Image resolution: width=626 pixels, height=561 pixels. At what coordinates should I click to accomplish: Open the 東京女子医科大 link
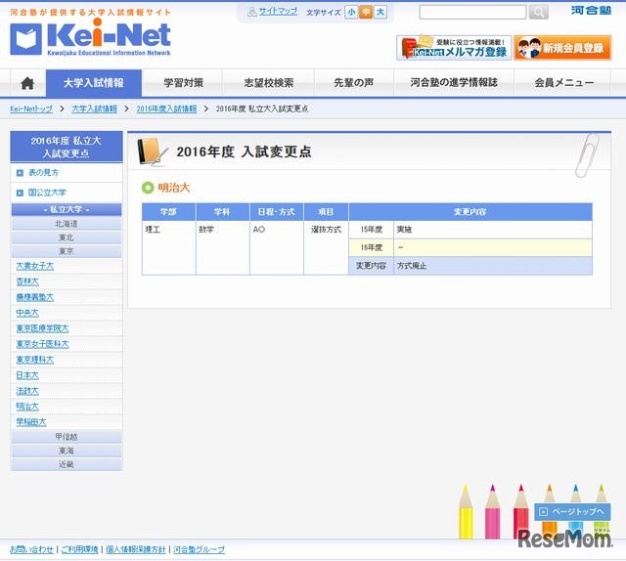point(42,344)
